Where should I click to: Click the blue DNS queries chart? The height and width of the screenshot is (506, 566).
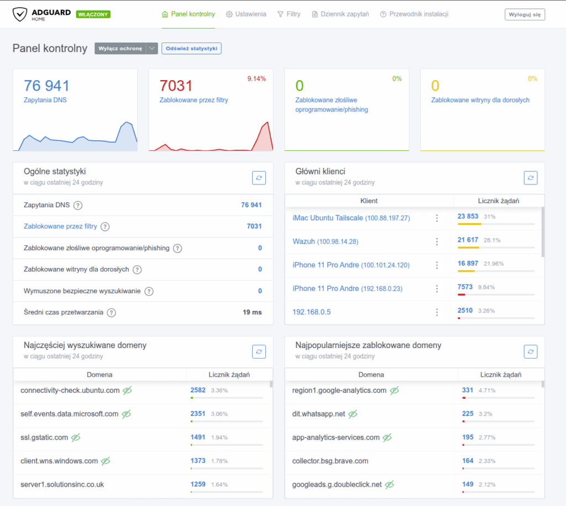75,136
